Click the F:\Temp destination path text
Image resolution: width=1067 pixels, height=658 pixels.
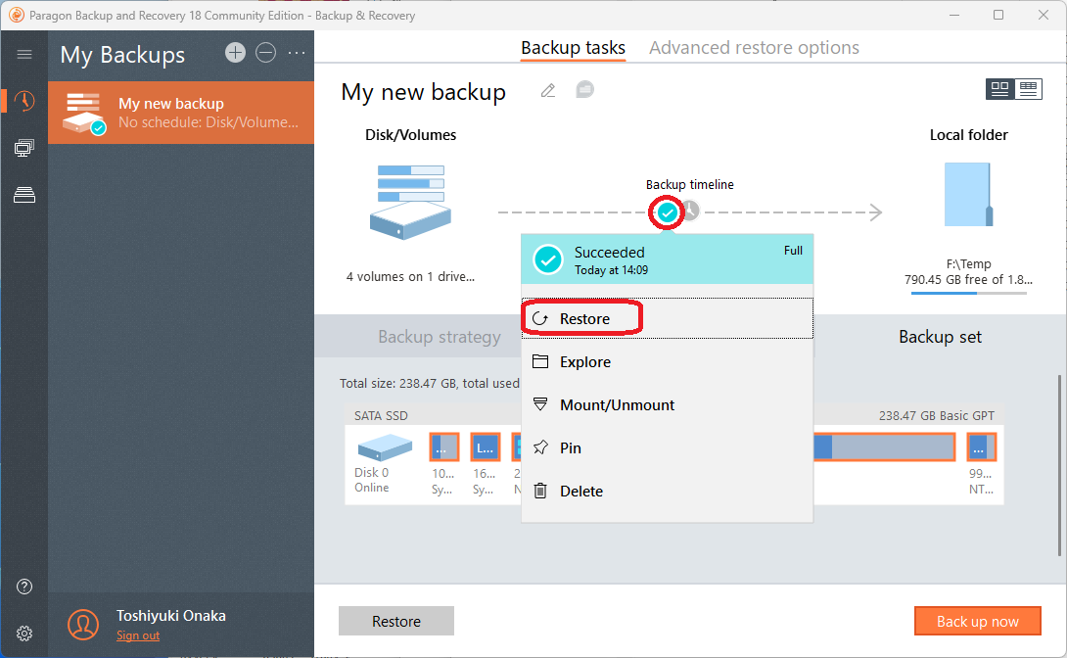[x=968, y=264]
